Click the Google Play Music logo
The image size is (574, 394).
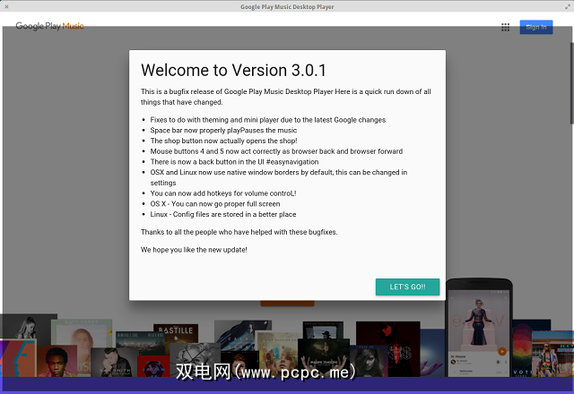click(50, 26)
